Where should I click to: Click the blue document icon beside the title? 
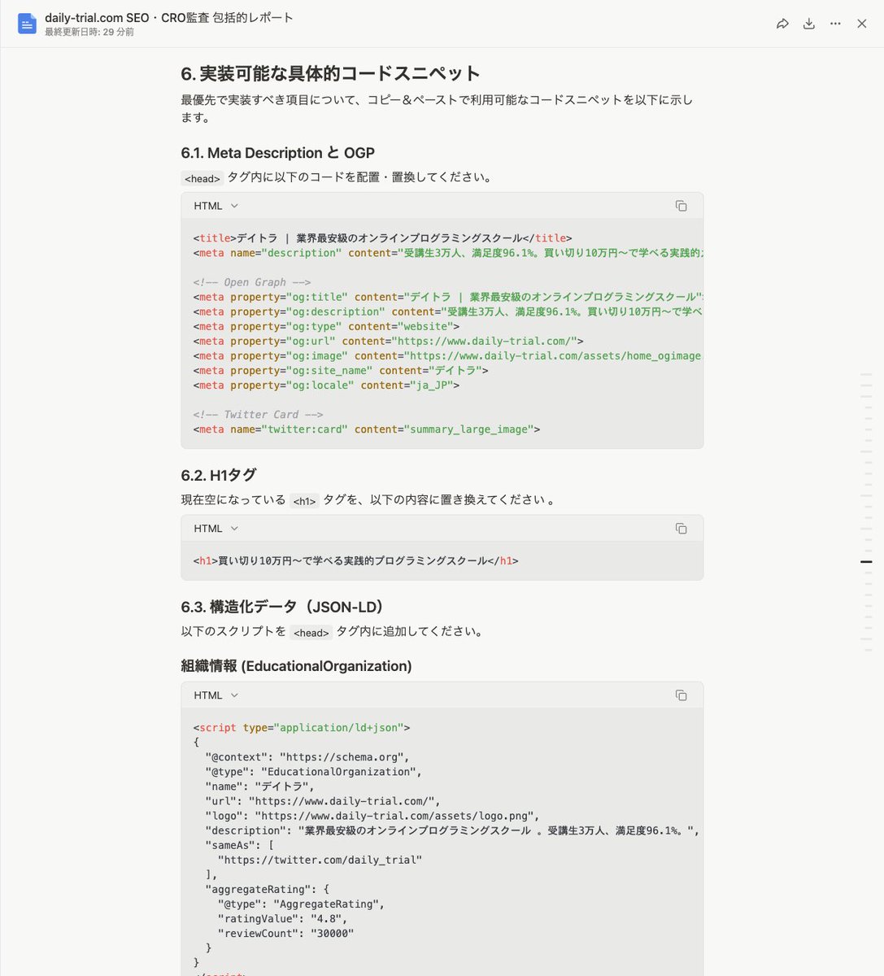click(x=27, y=24)
